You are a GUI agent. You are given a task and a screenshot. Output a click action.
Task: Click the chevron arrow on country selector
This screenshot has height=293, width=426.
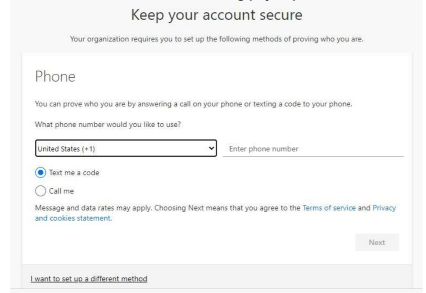[x=211, y=148]
